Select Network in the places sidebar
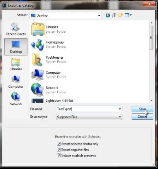158x169 pixels. (16, 99)
